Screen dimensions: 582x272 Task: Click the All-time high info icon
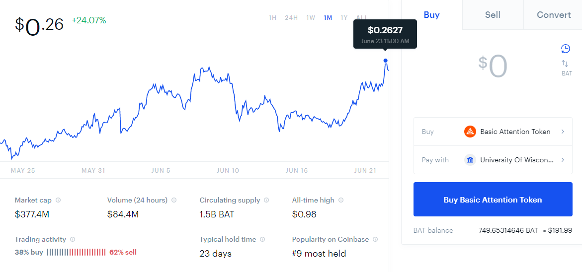point(341,200)
